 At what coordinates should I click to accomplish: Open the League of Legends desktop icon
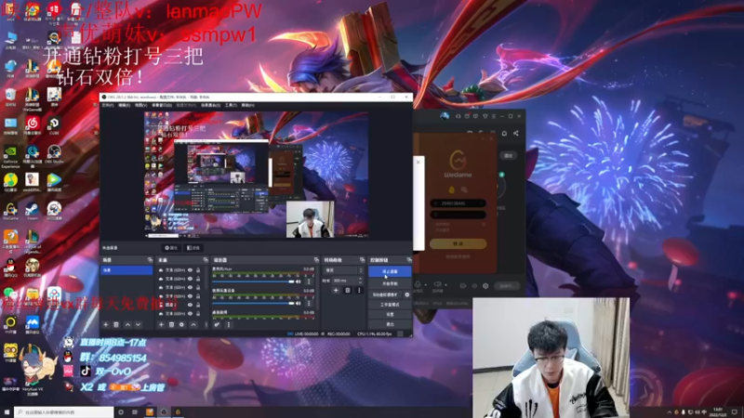[32, 242]
